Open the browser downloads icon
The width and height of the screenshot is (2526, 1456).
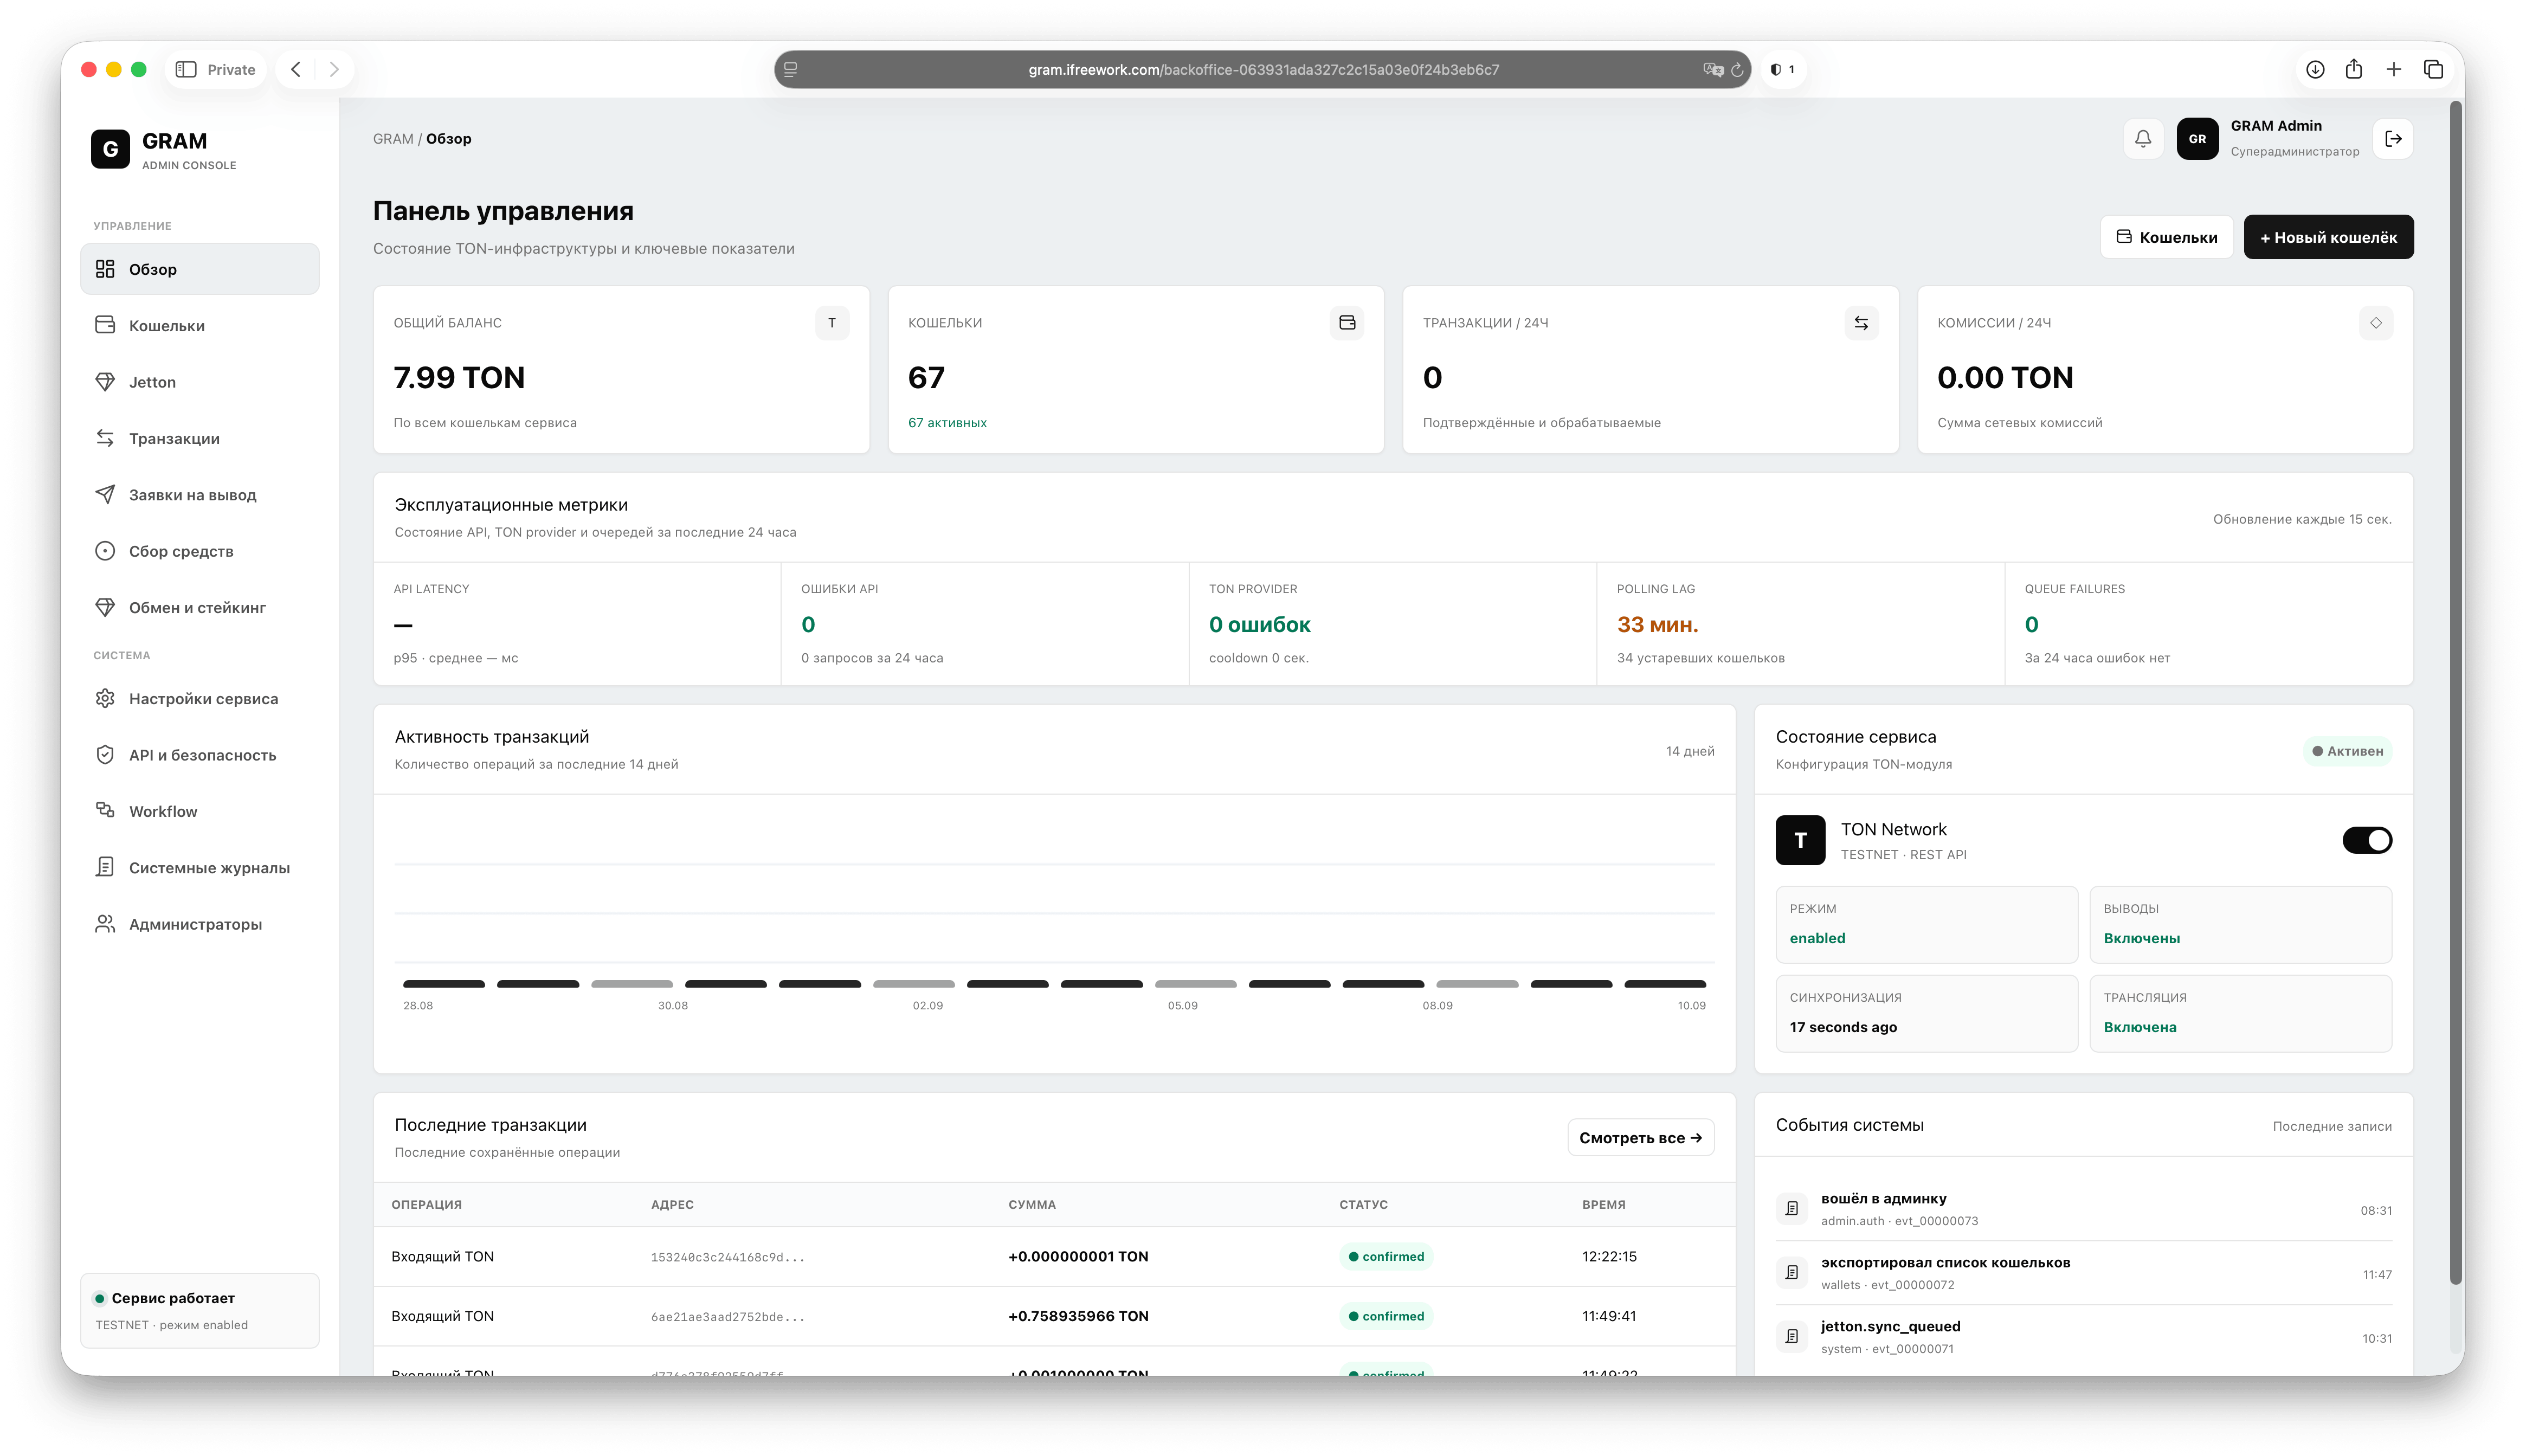click(x=2315, y=69)
